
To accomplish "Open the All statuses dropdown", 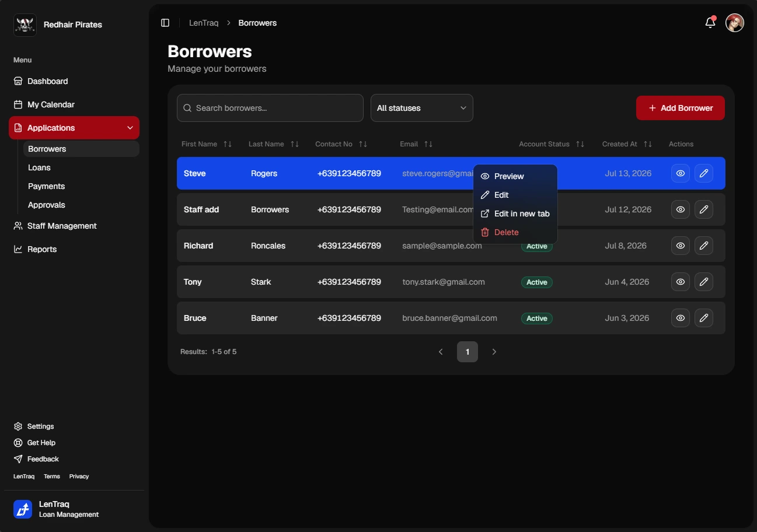I will (422, 108).
